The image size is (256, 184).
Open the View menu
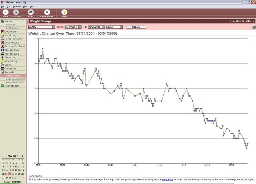pos(25,7)
